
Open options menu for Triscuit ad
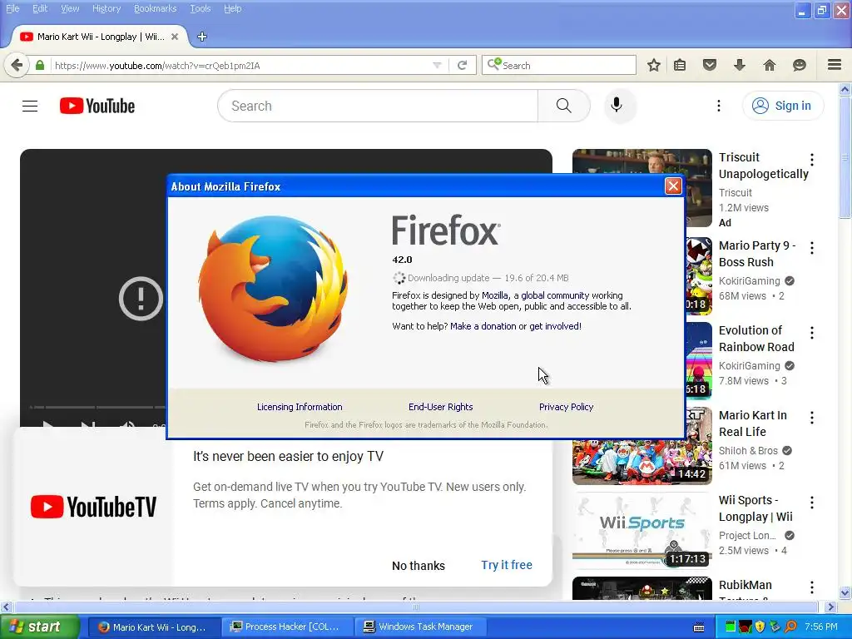pos(812,159)
